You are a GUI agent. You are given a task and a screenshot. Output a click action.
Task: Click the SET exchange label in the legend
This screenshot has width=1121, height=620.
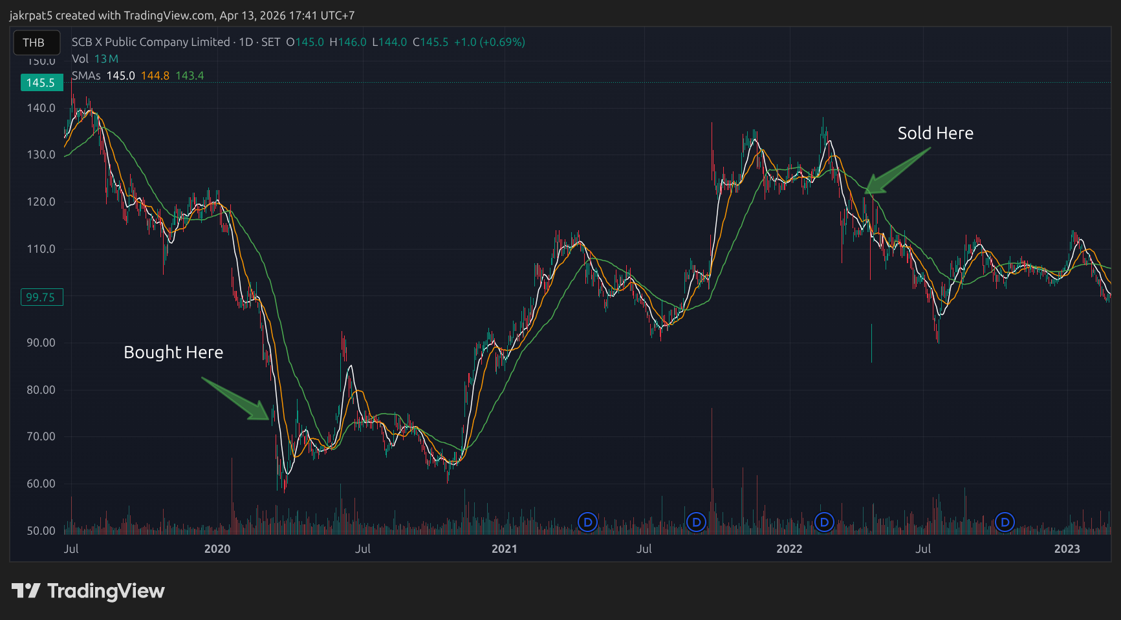[x=270, y=42]
